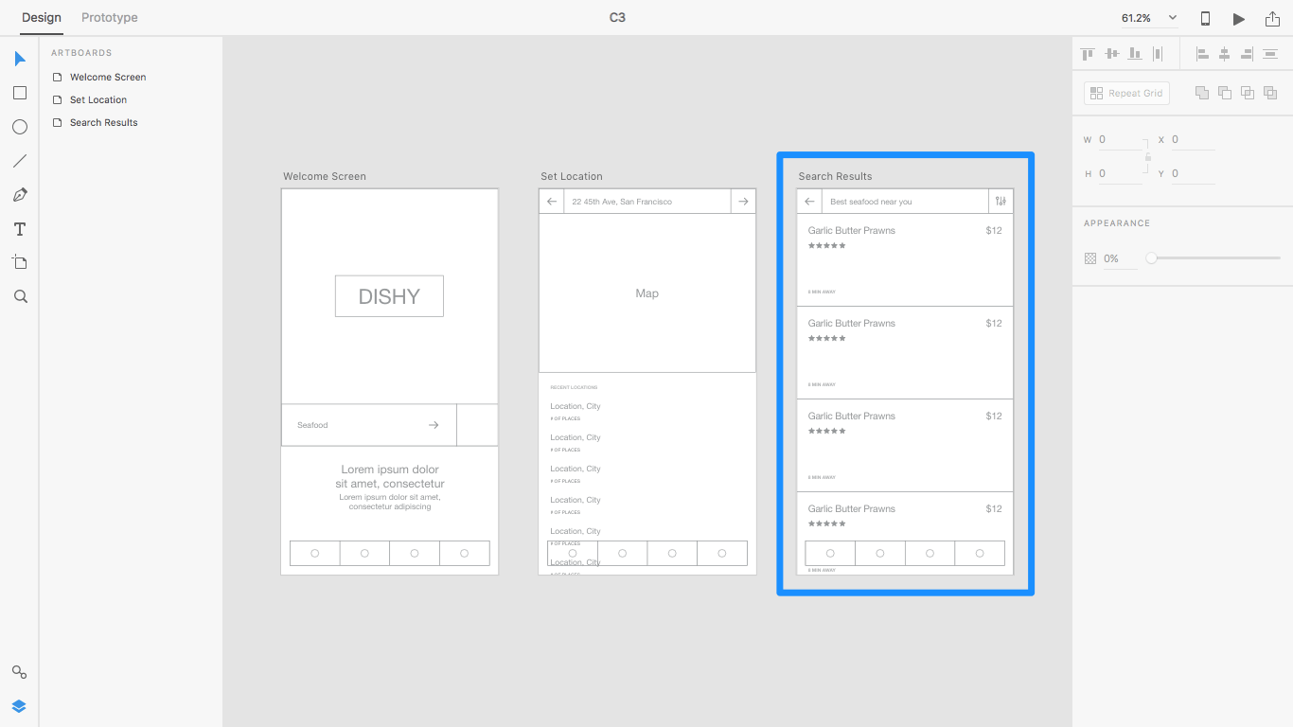Click Welcome Screen title on canvas
Screen dimensions: 1293x727
[x=325, y=176]
